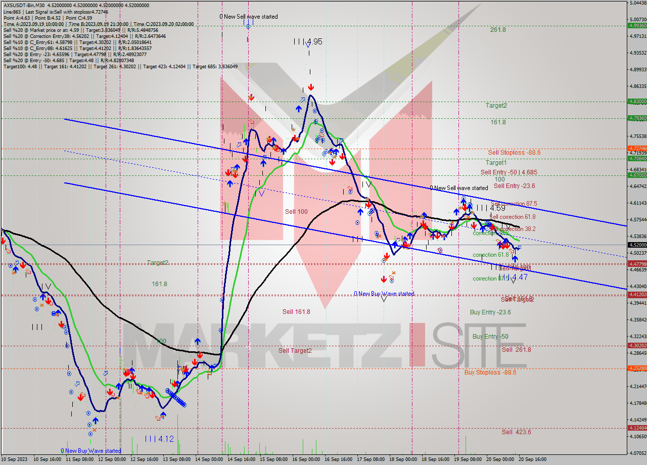
Task: Click the green 4.99360 price tag
Action: click(x=637, y=25)
